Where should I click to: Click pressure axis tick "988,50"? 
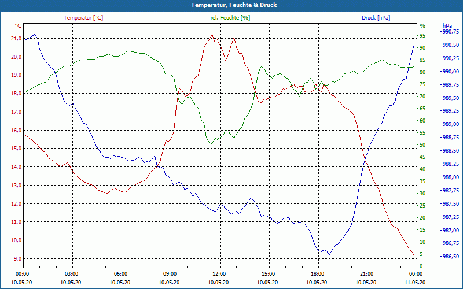(x=451, y=151)
